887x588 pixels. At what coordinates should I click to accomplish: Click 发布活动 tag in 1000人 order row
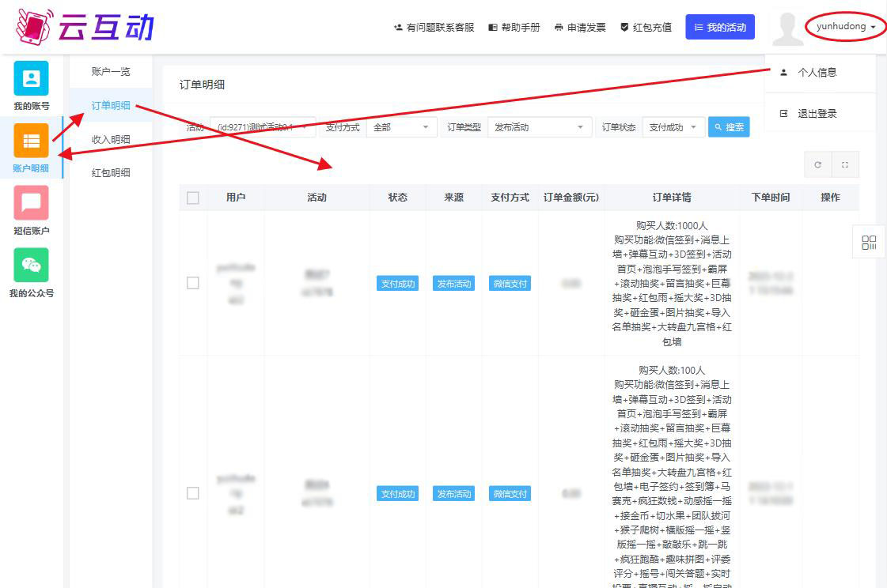click(x=453, y=284)
